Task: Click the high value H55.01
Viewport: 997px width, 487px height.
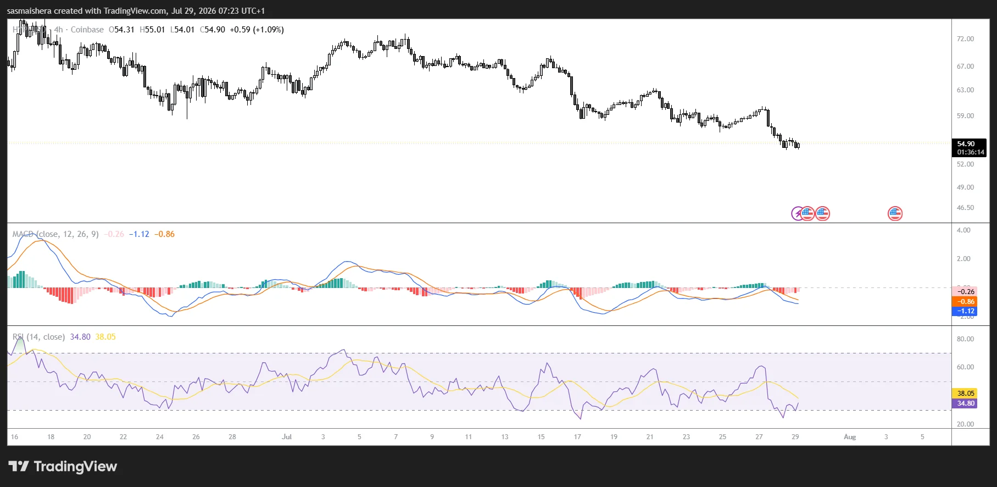Action: click(152, 30)
